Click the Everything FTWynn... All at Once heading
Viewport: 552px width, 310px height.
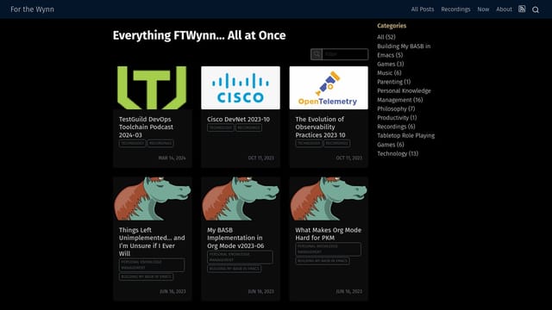point(199,35)
